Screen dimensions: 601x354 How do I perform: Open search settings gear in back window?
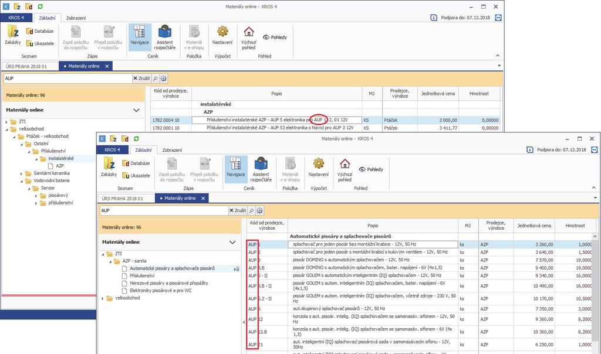pyautogui.click(x=164, y=79)
